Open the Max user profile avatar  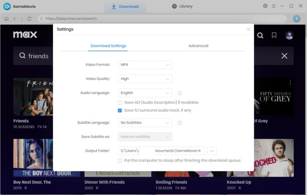click(289, 35)
